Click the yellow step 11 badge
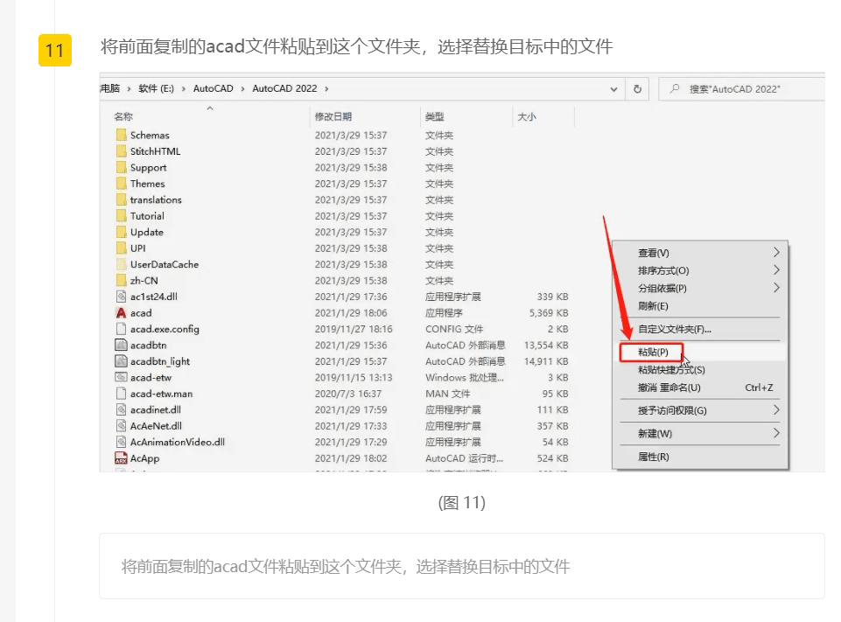841x622 pixels. (x=54, y=50)
